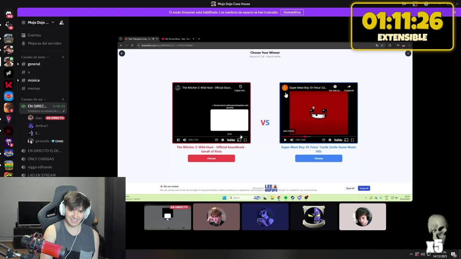This screenshot has width=461, height=259.
Task: Click Compartir arrow on Super Meat Boy video
Action: [x=349, y=87]
